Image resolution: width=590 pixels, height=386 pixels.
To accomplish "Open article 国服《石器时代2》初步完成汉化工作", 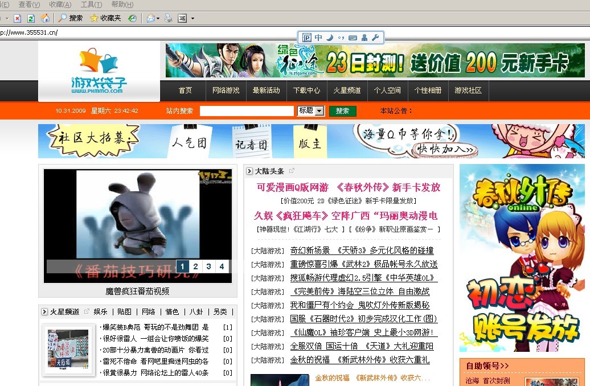I will click(363, 319).
